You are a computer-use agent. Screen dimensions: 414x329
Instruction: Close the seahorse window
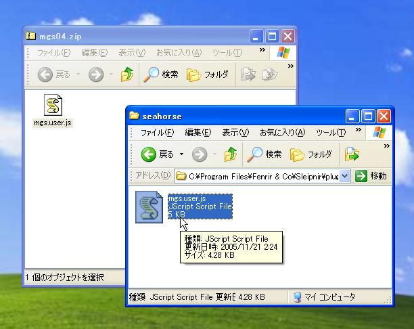[x=384, y=116]
